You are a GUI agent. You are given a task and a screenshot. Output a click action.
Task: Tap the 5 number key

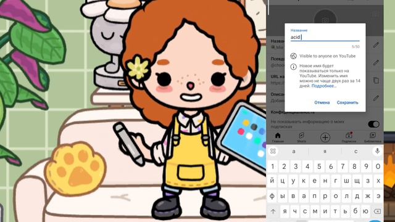(319, 166)
